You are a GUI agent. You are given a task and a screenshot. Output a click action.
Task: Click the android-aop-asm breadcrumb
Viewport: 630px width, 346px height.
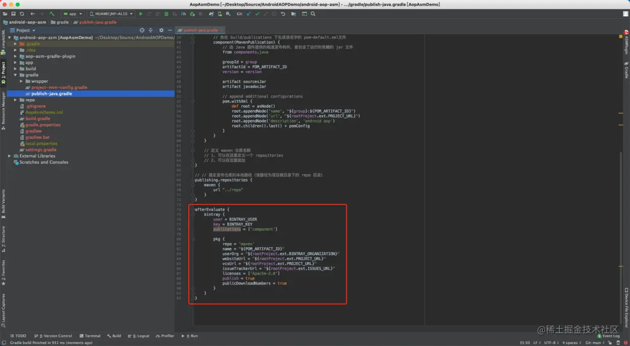[25, 22]
